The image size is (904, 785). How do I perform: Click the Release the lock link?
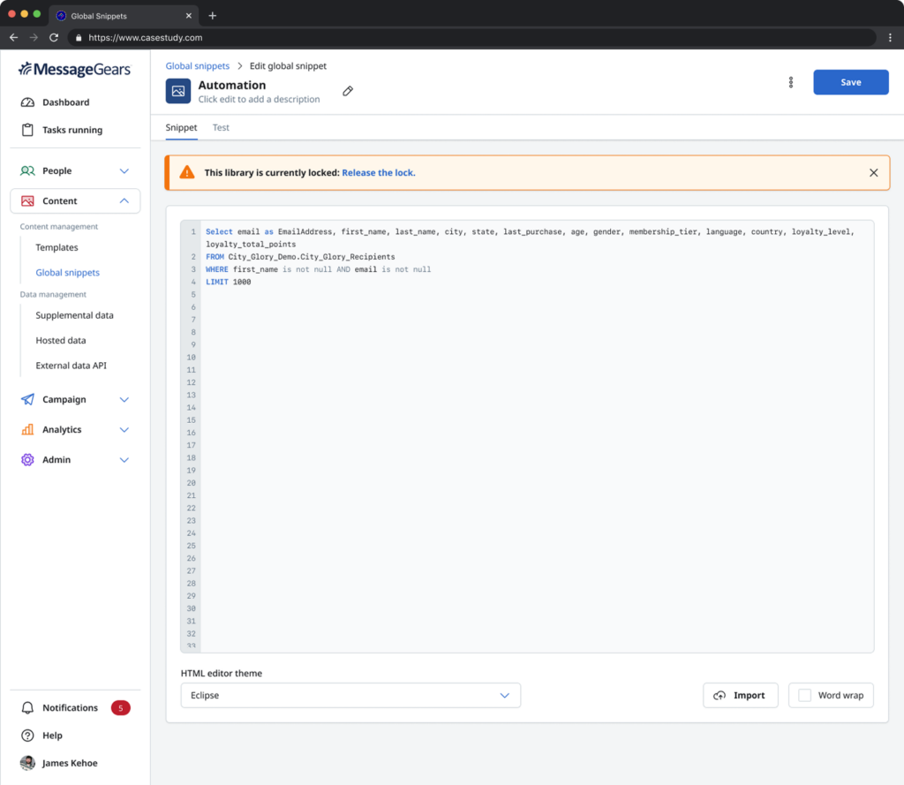click(378, 173)
